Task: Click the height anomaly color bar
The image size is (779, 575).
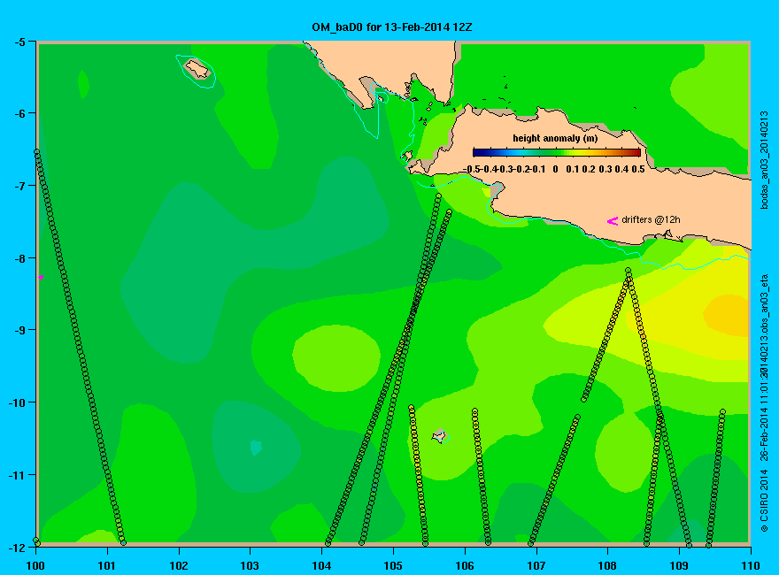Action: click(x=557, y=152)
